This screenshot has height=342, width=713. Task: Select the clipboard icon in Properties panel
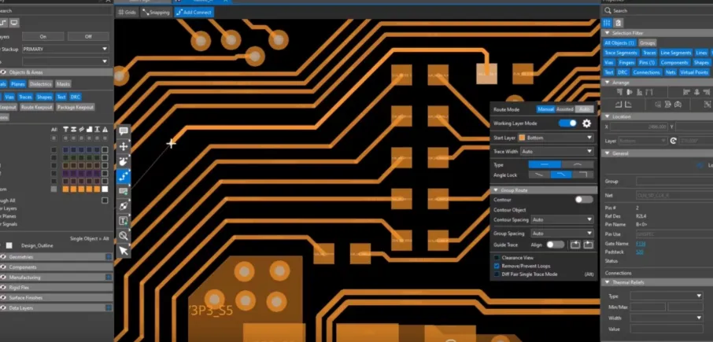pos(618,23)
